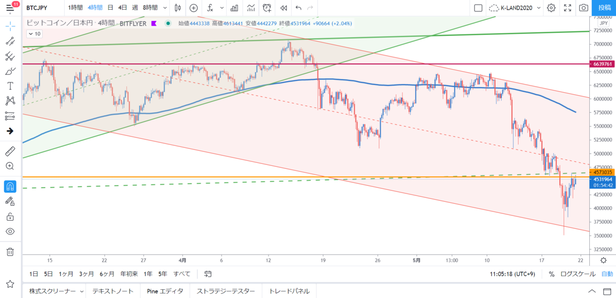This screenshot has height=298, width=616.
Task: Expand the time interval dropdown chevron
Action: (164, 8)
